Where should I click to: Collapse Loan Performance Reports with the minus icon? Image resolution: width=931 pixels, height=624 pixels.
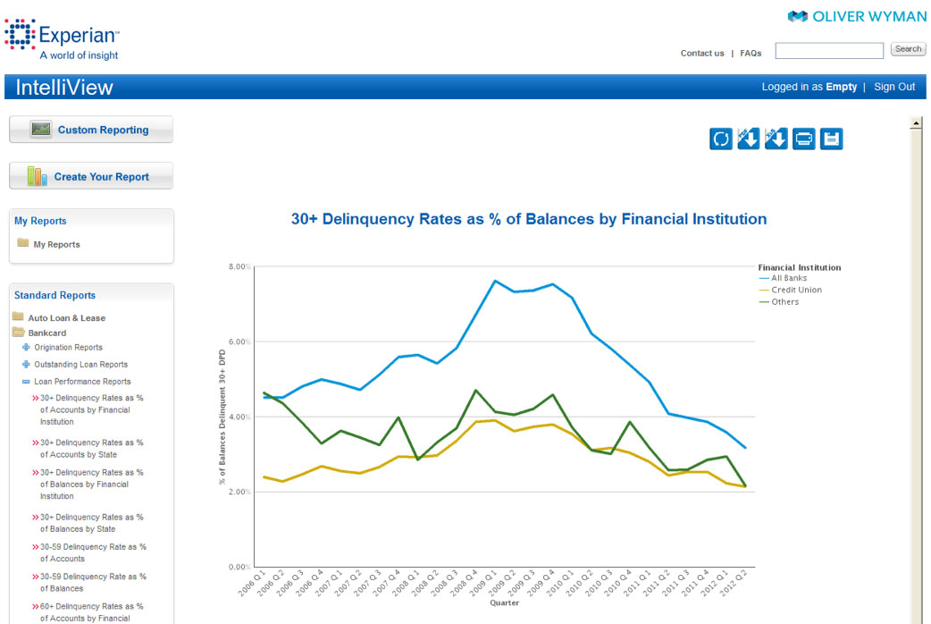pyautogui.click(x=26, y=382)
